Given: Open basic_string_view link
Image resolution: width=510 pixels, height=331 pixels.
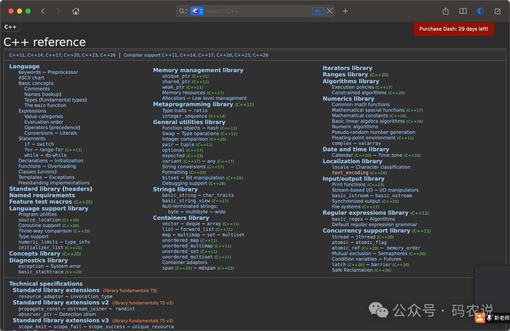Looking at the screenshot, I should coord(187,201).
